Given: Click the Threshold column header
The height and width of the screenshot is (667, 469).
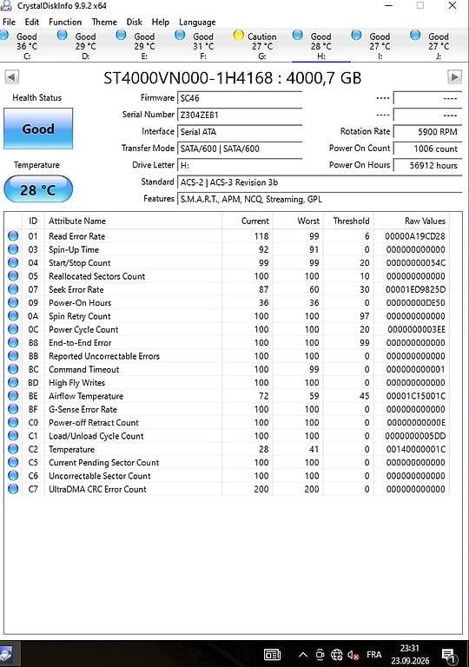Looking at the screenshot, I should 347,221.
